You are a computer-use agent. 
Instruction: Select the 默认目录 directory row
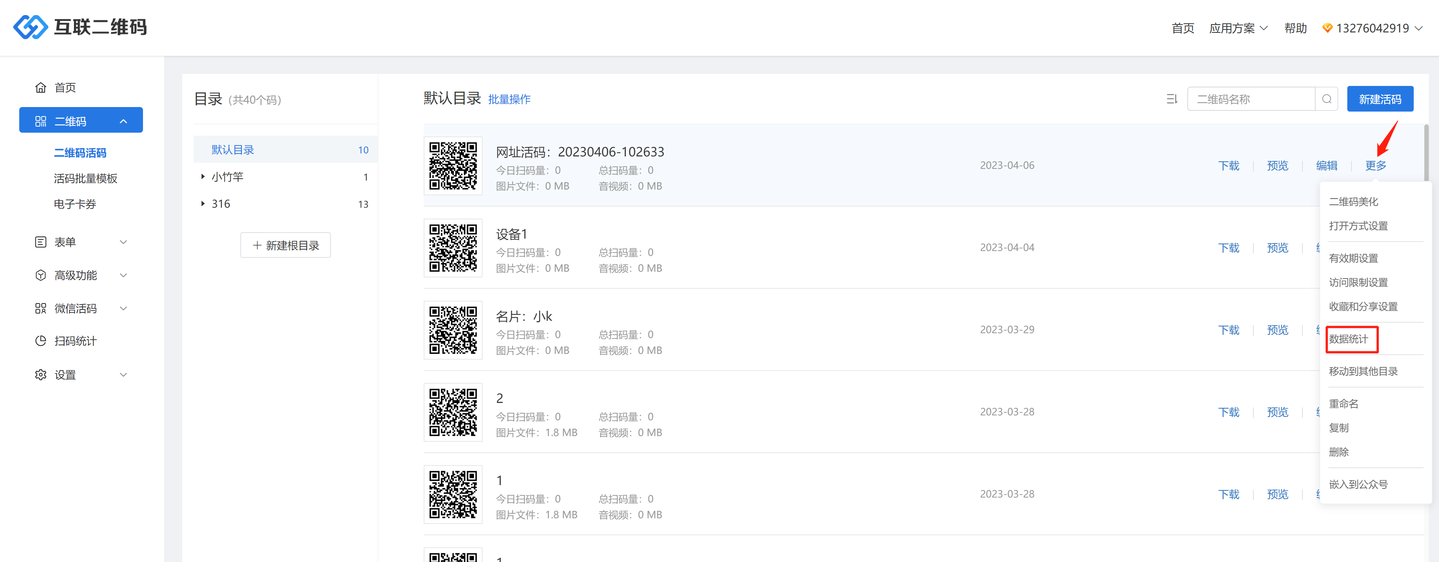point(286,150)
